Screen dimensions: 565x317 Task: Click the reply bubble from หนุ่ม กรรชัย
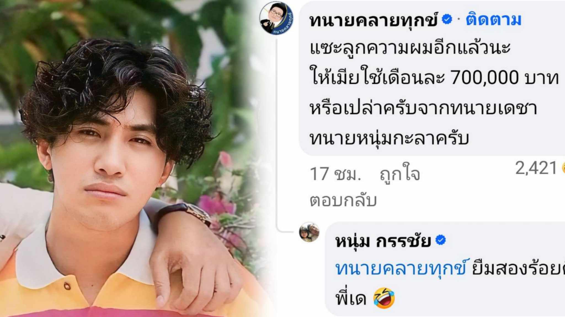445,269
